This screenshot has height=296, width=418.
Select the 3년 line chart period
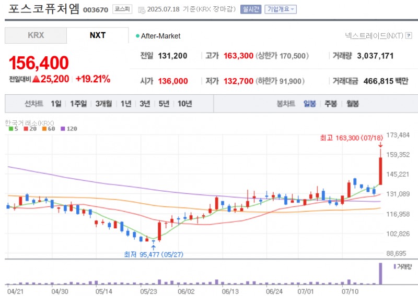point(145,104)
